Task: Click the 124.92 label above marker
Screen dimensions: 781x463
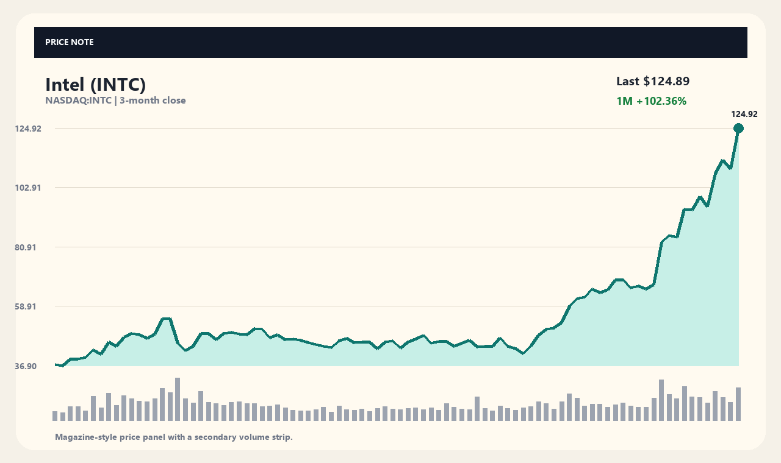Action: (744, 114)
